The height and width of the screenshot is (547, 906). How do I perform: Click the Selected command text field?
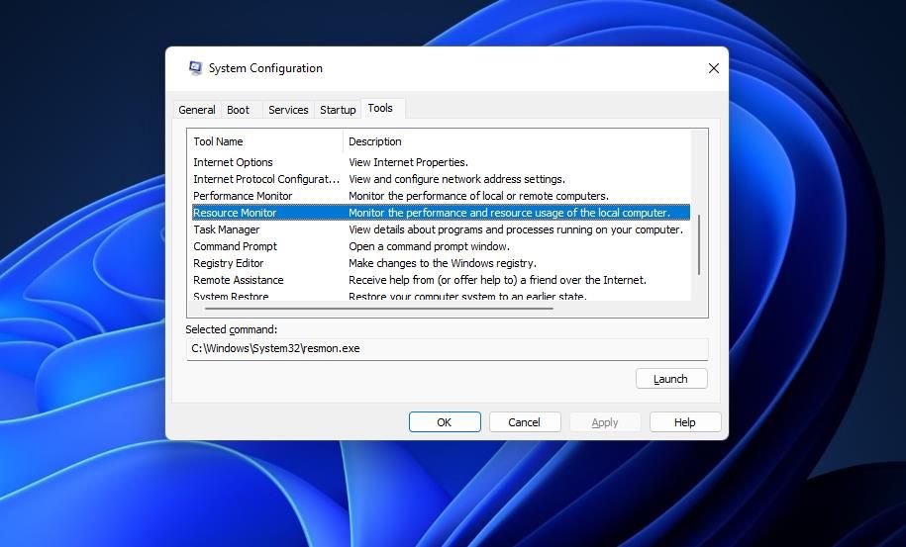point(447,348)
